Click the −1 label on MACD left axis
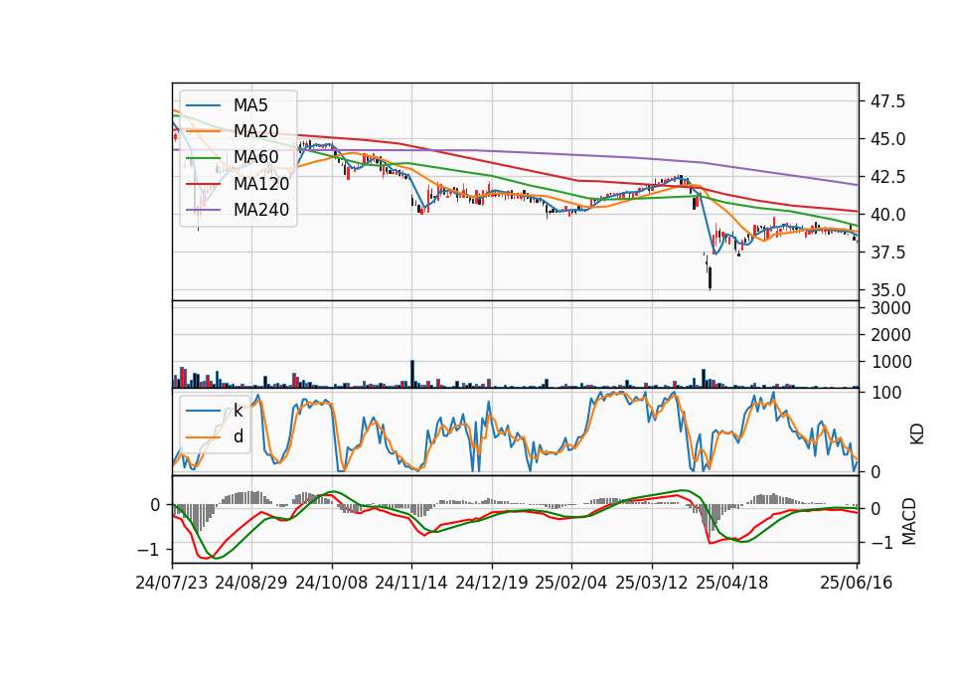 pyautogui.click(x=148, y=549)
